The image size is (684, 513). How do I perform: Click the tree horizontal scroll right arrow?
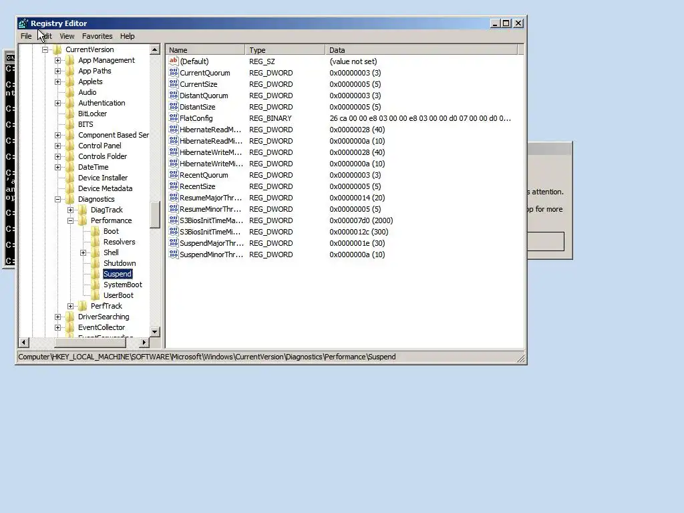click(144, 343)
